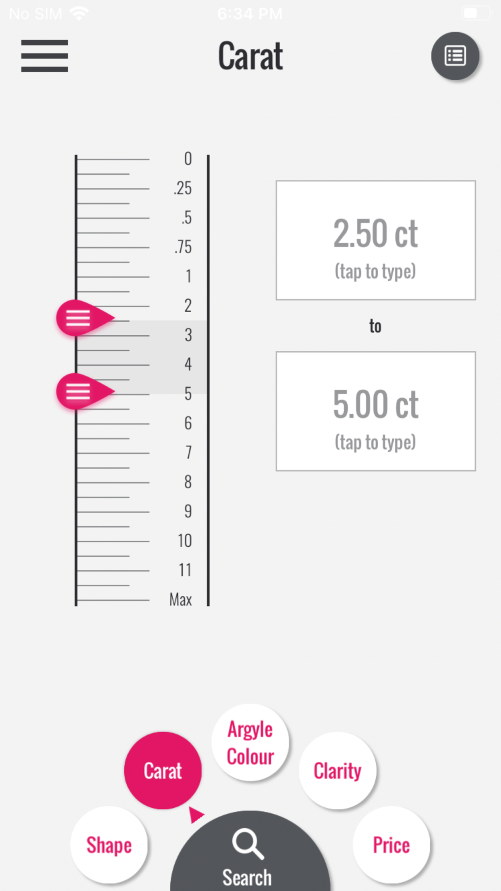The image size is (501, 891).
Task: Open the Argyle Colour filter
Action: pyautogui.click(x=250, y=743)
